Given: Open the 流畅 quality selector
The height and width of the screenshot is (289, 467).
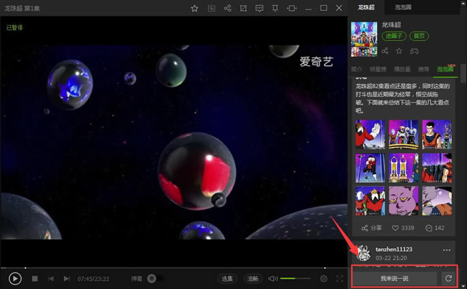Looking at the screenshot, I should [x=253, y=279].
